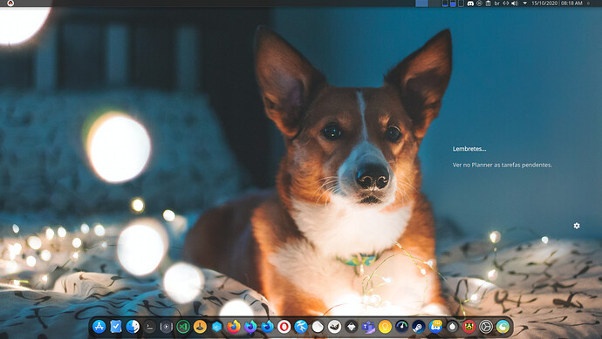Launch Inkscape from the dock

pos(352,326)
